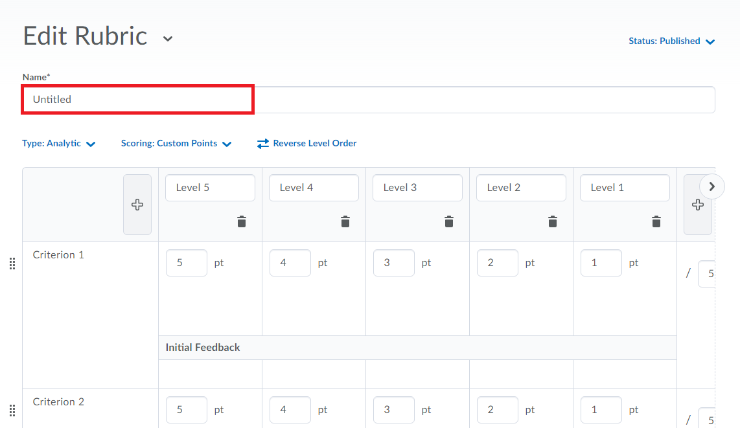The image size is (740, 428).
Task: Click Criterion 1 points field showing 2
Action: tap(498, 263)
